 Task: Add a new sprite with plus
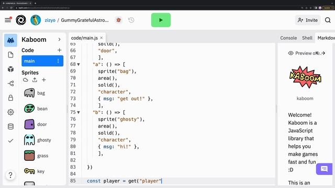(x=44, y=80)
